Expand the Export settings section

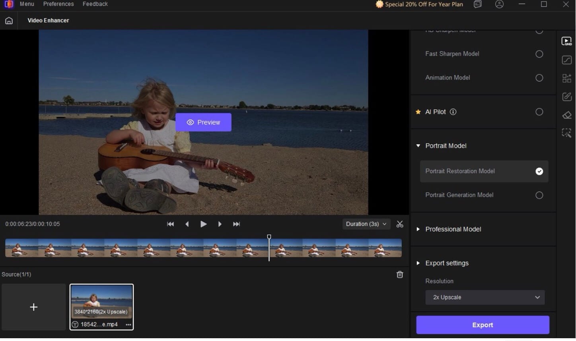click(418, 263)
